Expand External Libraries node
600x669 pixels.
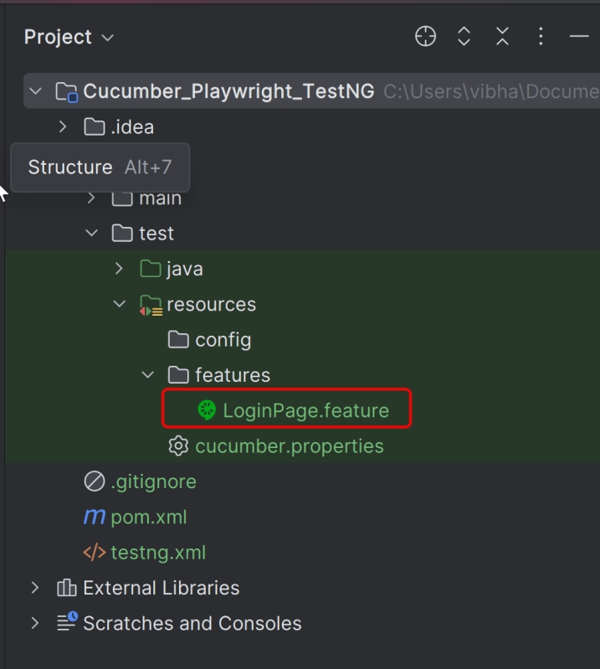[35, 588]
